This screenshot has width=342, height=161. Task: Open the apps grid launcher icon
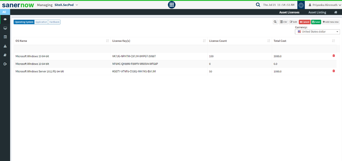(172, 5)
